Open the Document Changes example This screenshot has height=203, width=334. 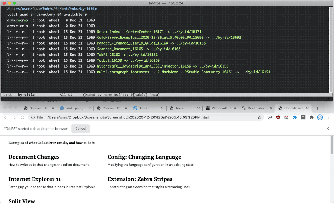[x=34, y=157]
